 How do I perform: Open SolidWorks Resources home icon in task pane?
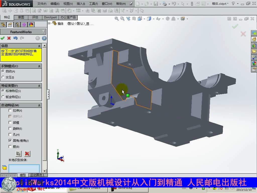254,39
